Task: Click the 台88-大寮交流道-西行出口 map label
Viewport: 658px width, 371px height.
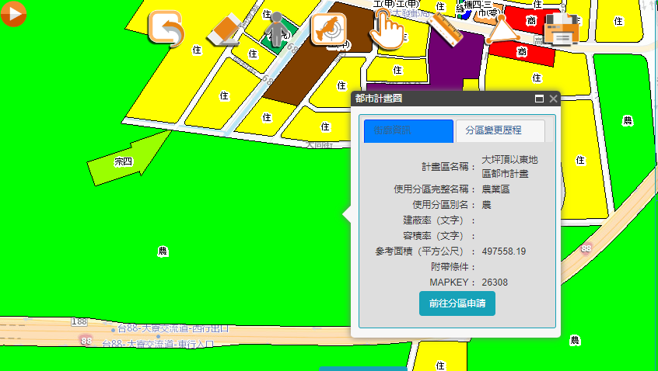Action: [x=173, y=328]
